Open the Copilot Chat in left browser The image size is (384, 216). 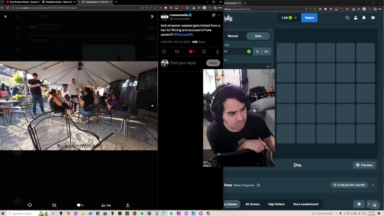218,8
